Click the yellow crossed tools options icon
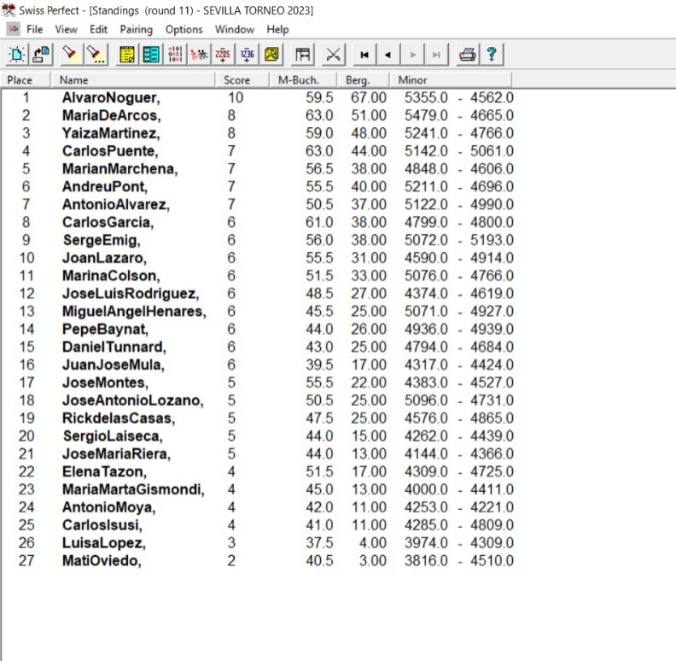Image resolution: width=676 pixels, height=661 pixels. (271, 55)
